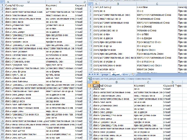This screenshot has height=140, width=187.
Task: Click 'Окна Двери' headline cell
Action: (x=157, y=38)
